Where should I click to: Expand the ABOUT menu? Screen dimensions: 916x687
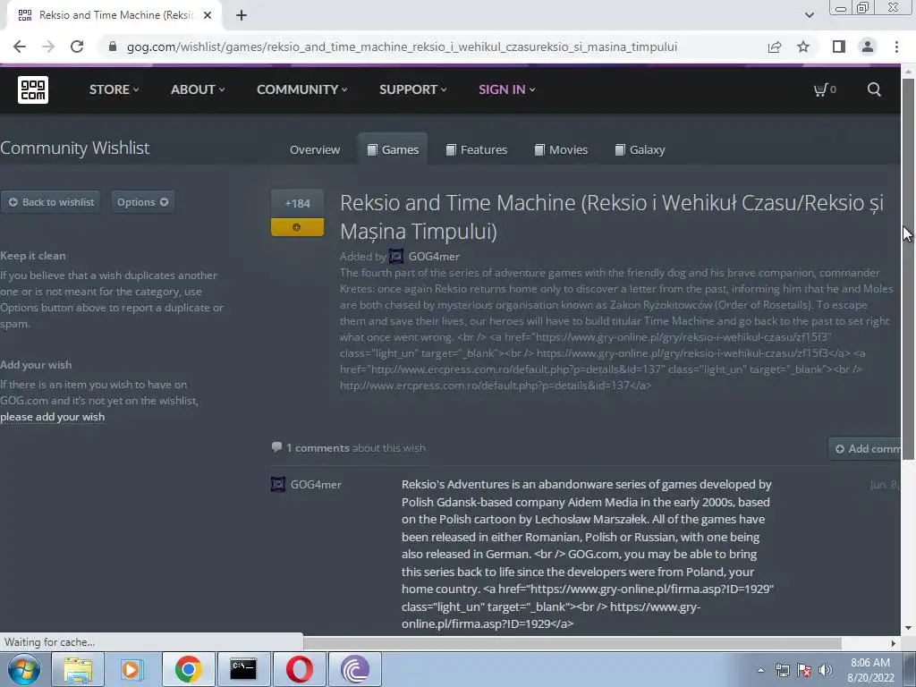point(198,89)
